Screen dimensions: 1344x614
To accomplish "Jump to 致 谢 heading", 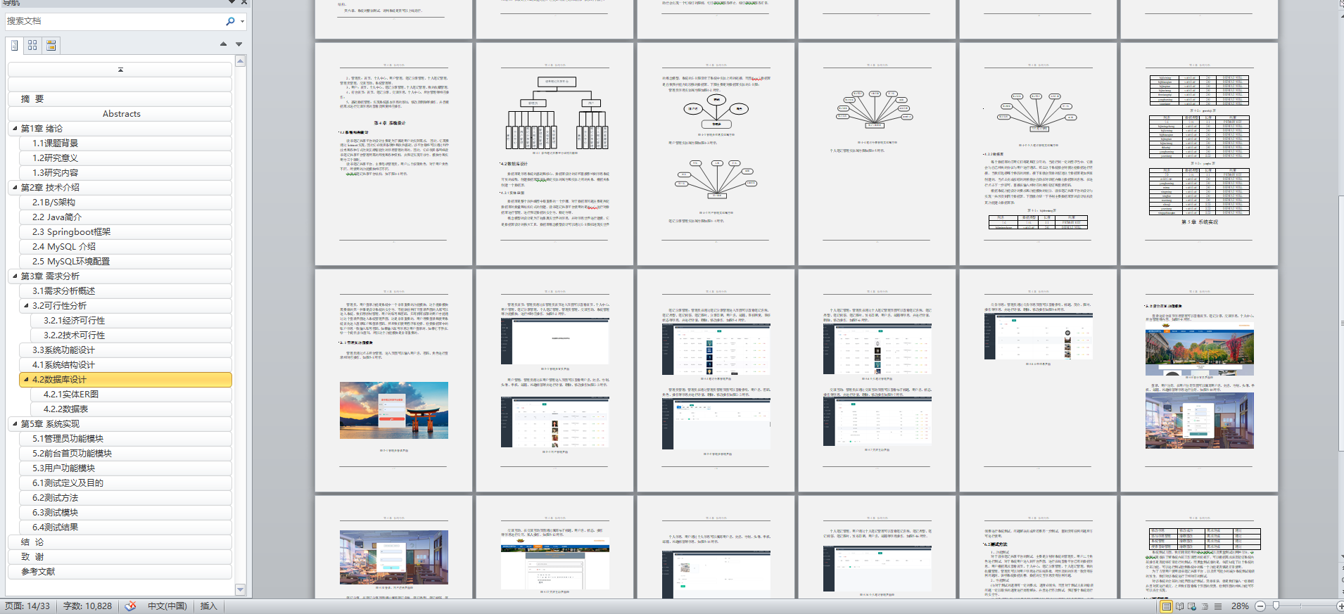I will point(120,557).
